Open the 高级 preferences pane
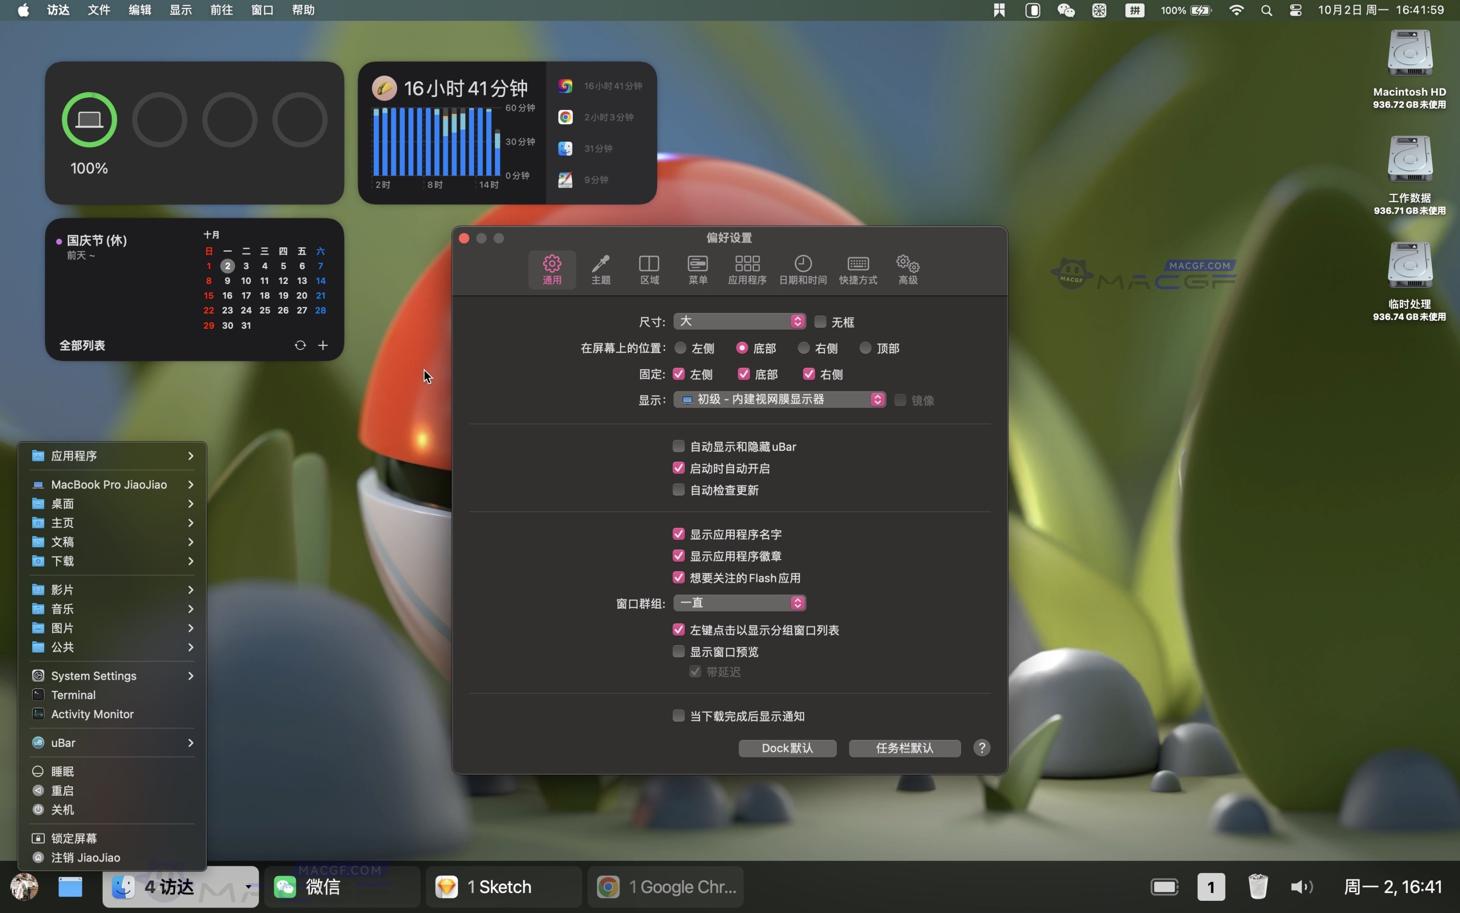Viewport: 1460px width, 913px height. click(907, 269)
